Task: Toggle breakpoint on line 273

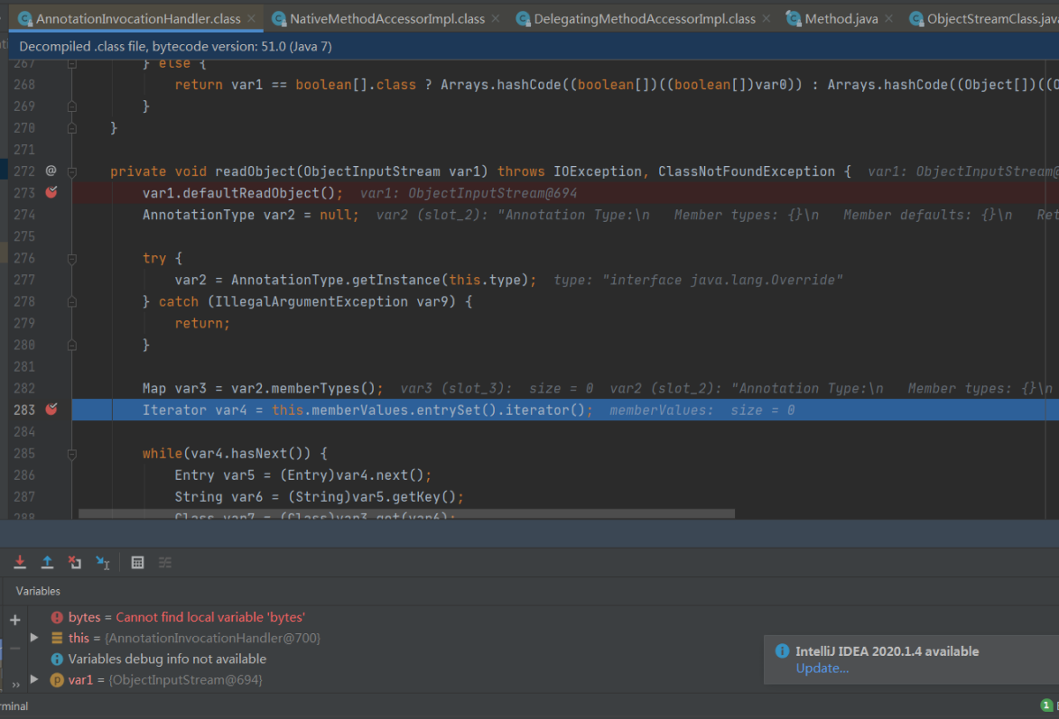Action: 51,192
